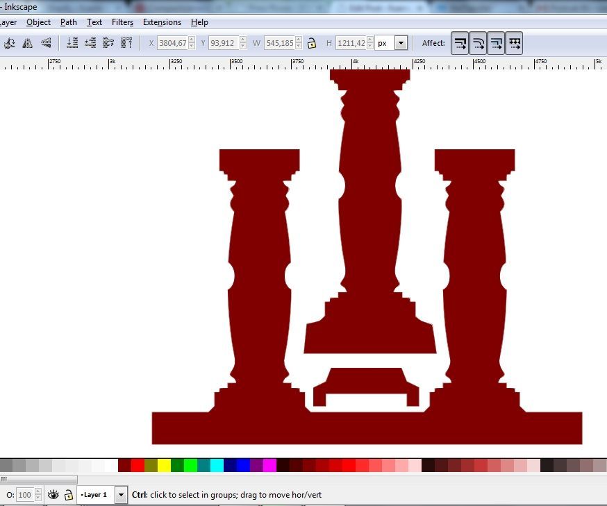The width and height of the screenshot is (607, 506).
Task: Raise selection to top
Action: click(x=126, y=43)
